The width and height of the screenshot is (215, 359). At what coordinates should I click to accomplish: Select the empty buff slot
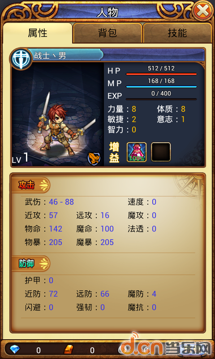(x=161, y=152)
